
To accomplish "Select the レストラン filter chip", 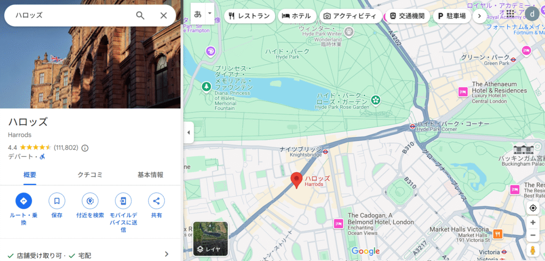I will 250,16.
